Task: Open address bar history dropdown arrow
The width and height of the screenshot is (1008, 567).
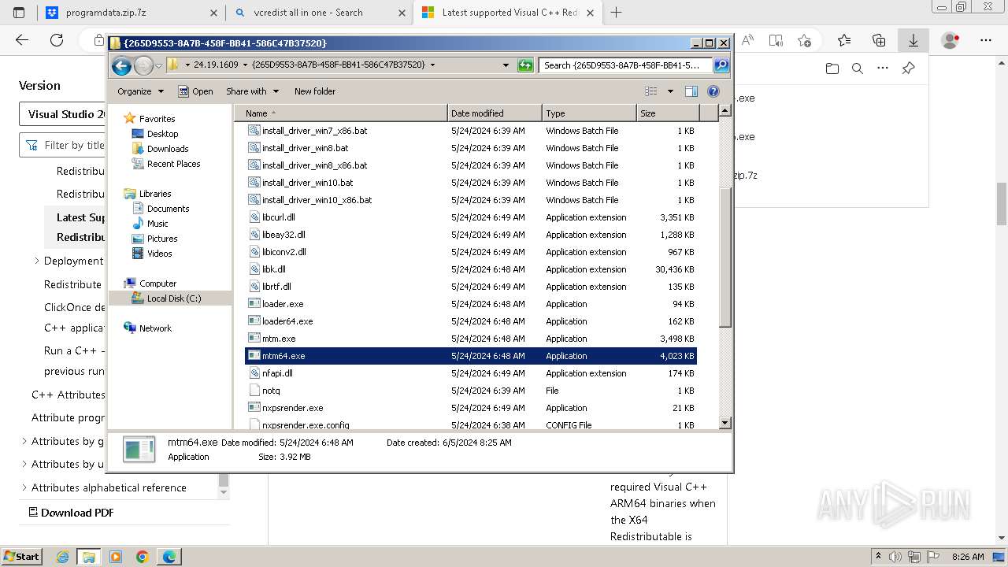Action: click(506, 65)
